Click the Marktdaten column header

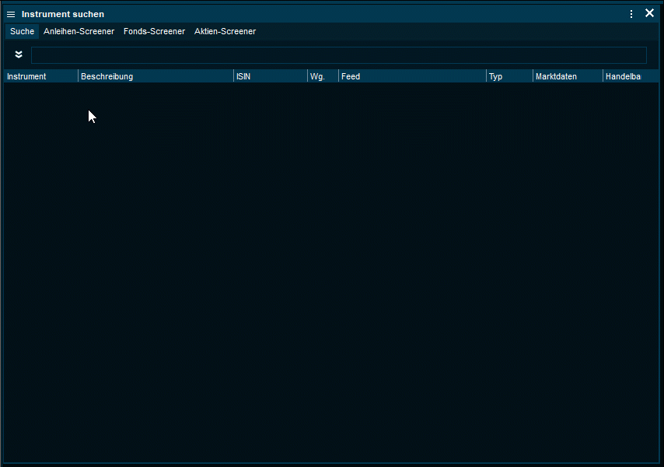click(556, 76)
